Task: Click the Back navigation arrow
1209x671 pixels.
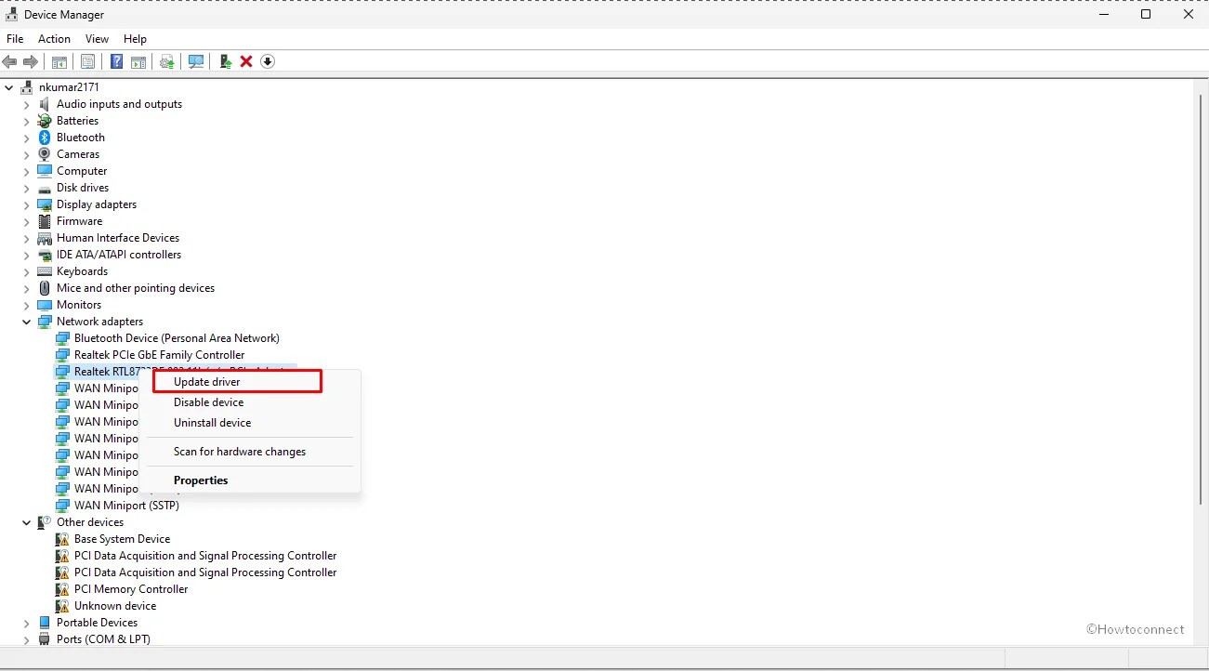Action: tap(9, 61)
